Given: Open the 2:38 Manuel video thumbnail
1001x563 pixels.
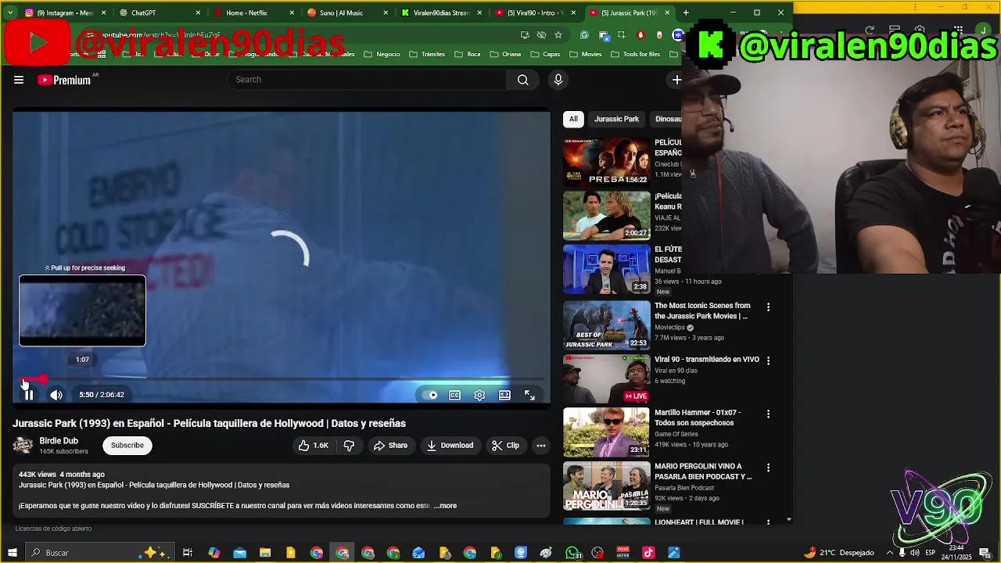Looking at the screenshot, I should tap(607, 269).
